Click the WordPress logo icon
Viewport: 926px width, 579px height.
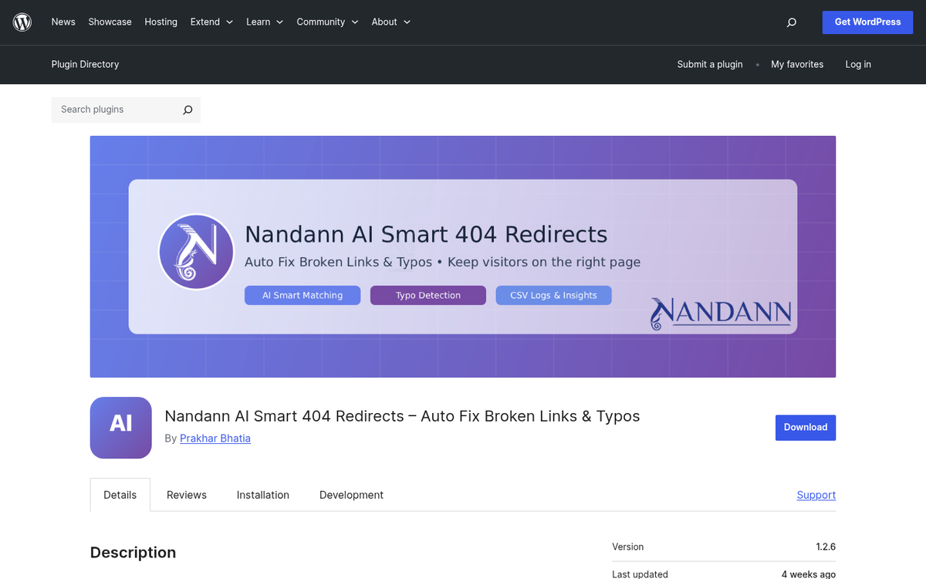click(x=22, y=22)
